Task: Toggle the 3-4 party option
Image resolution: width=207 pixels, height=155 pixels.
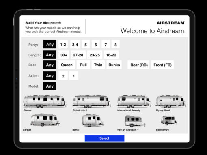Action: click(x=75, y=45)
